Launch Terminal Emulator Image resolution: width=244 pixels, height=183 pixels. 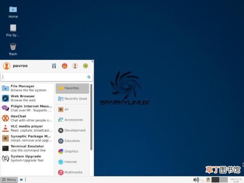click(27, 148)
